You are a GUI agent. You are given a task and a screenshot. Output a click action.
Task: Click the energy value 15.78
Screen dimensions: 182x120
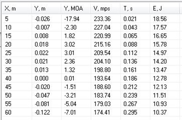click(x=160, y=44)
